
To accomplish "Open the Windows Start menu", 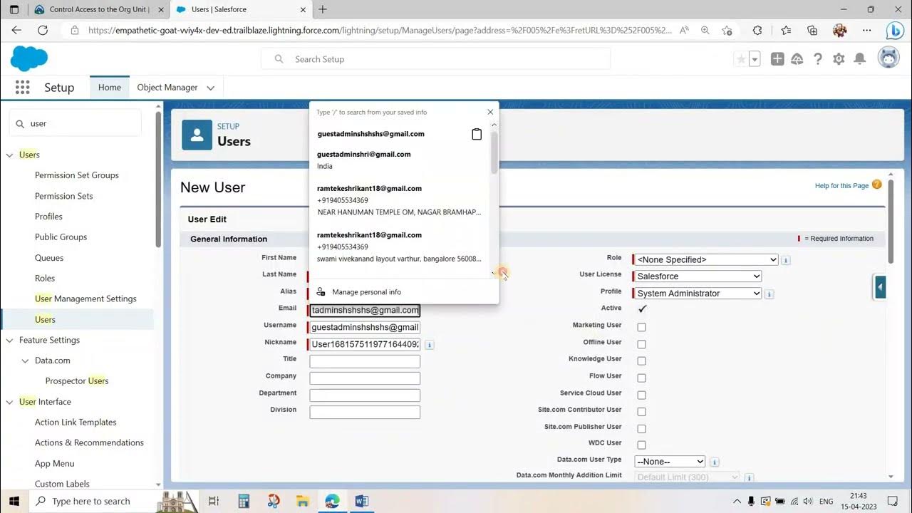I will pos(14,501).
